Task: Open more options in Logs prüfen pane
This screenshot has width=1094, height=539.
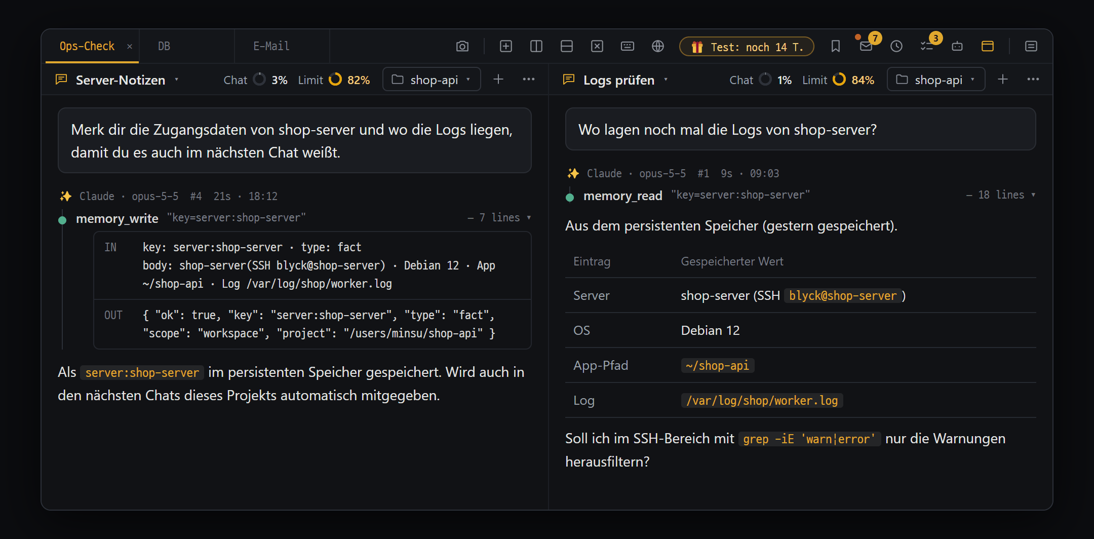Action: coord(1033,80)
